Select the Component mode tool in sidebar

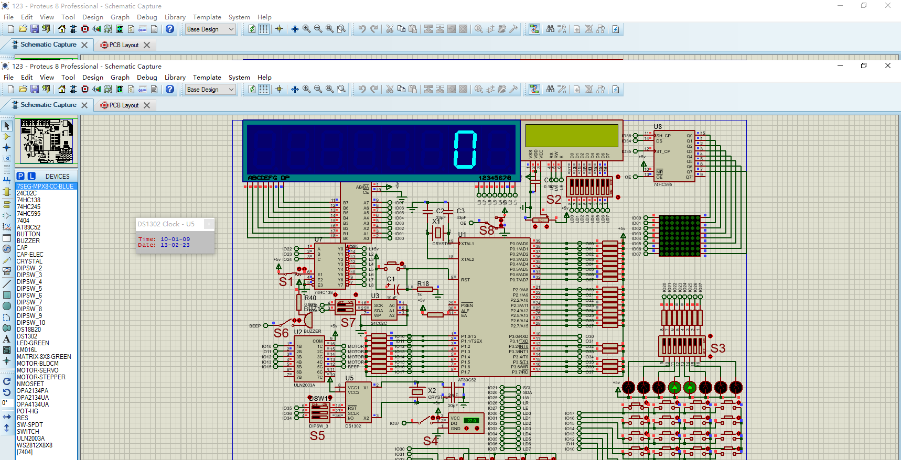click(7, 137)
